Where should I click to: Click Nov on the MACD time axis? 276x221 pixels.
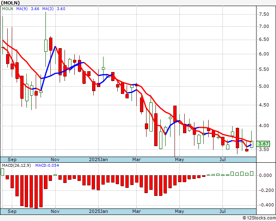coord(55,211)
